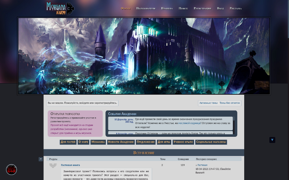Go to Правила in the top navigation
This screenshot has width=289, height=180.
pyautogui.click(x=167, y=8)
